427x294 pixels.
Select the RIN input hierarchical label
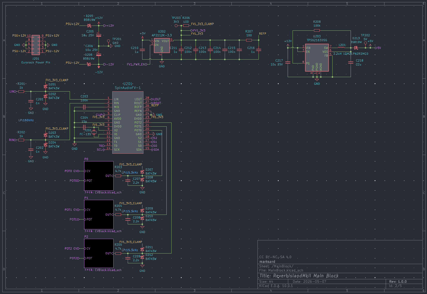pyautogui.click(x=13, y=140)
